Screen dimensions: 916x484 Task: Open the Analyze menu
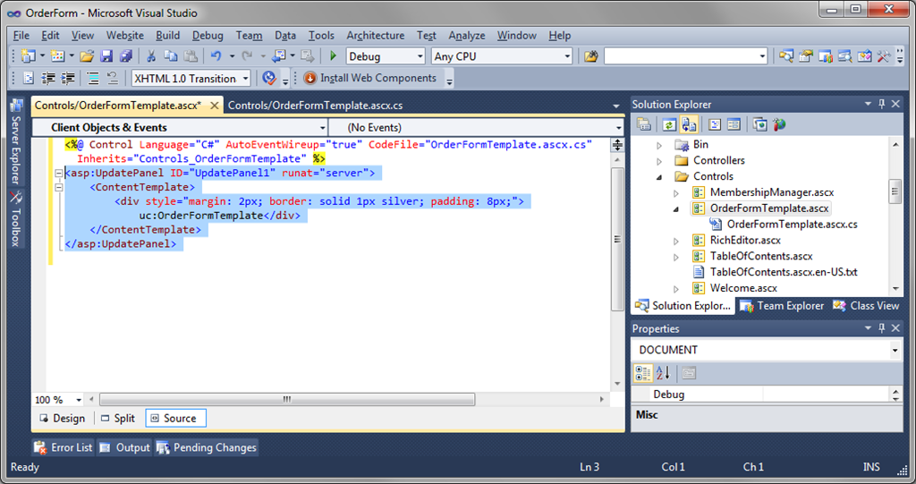(x=466, y=35)
